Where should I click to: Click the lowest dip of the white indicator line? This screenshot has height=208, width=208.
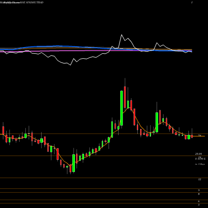point(70,65)
